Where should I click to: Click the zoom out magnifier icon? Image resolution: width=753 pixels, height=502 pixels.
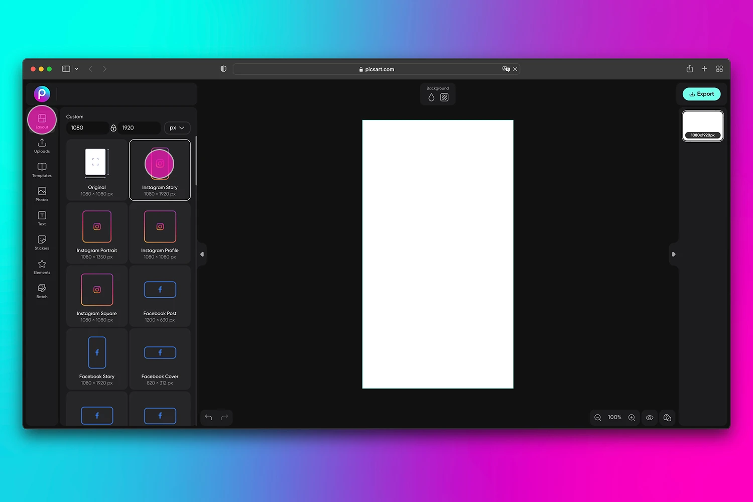click(597, 417)
